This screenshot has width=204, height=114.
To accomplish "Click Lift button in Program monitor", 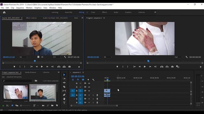I will point(162,67).
